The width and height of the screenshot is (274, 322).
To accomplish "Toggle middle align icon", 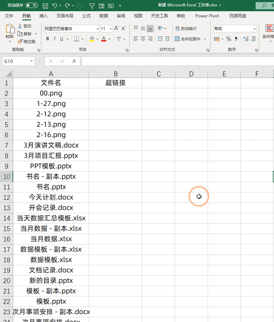I will 143,28.
